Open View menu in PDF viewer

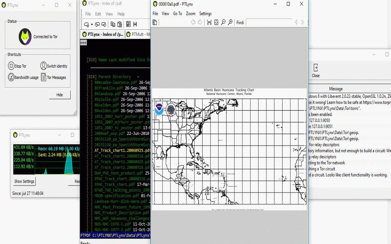tap(165, 13)
